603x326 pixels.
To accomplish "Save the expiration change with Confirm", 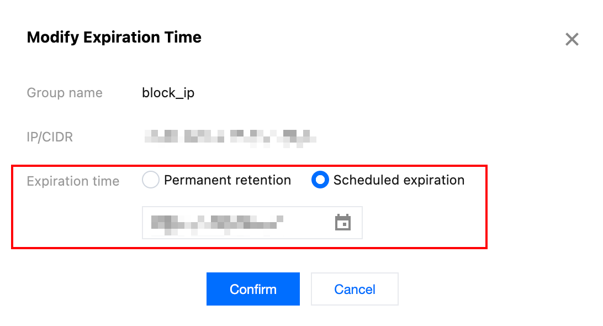I will pyautogui.click(x=253, y=289).
